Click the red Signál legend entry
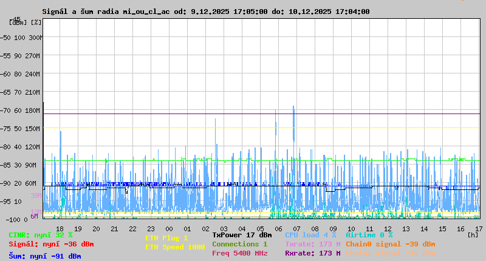The image size is (486, 261). [51, 244]
